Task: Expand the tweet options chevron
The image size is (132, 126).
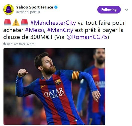Action: click(x=126, y=10)
